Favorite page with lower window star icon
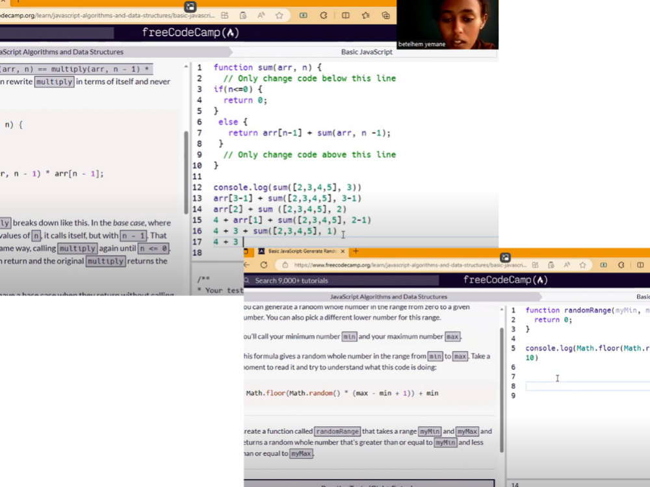Screen dimensions: 650x487 tap(582, 265)
